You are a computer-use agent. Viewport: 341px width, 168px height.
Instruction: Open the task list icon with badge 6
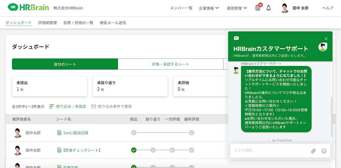(258, 8)
